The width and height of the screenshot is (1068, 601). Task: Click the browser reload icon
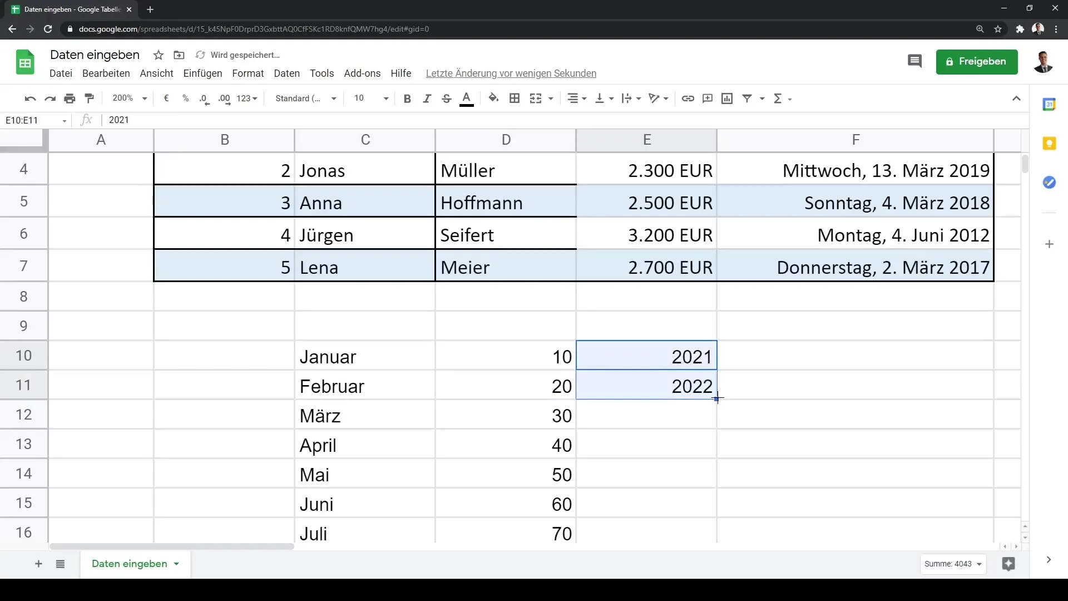pos(48,29)
